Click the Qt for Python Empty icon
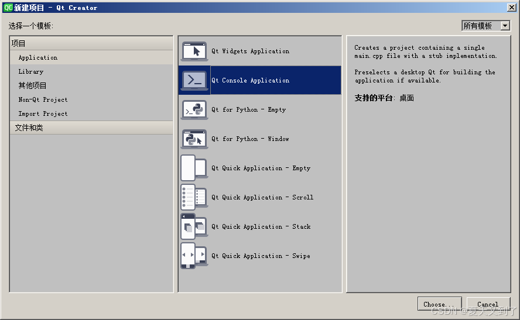520x320 pixels. (194, 109)
